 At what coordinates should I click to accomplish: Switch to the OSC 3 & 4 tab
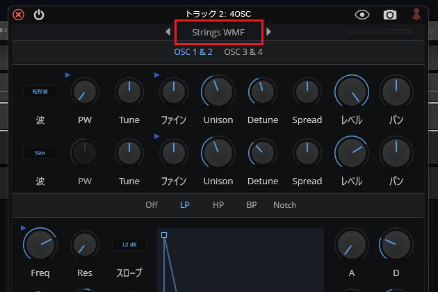click(x=243, y=51)
